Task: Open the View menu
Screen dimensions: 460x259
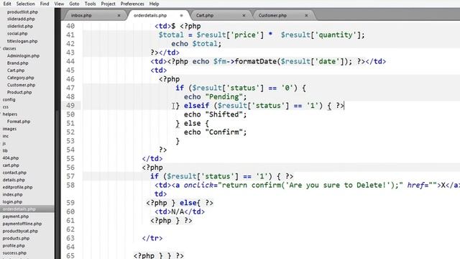Action: (59, 4)
